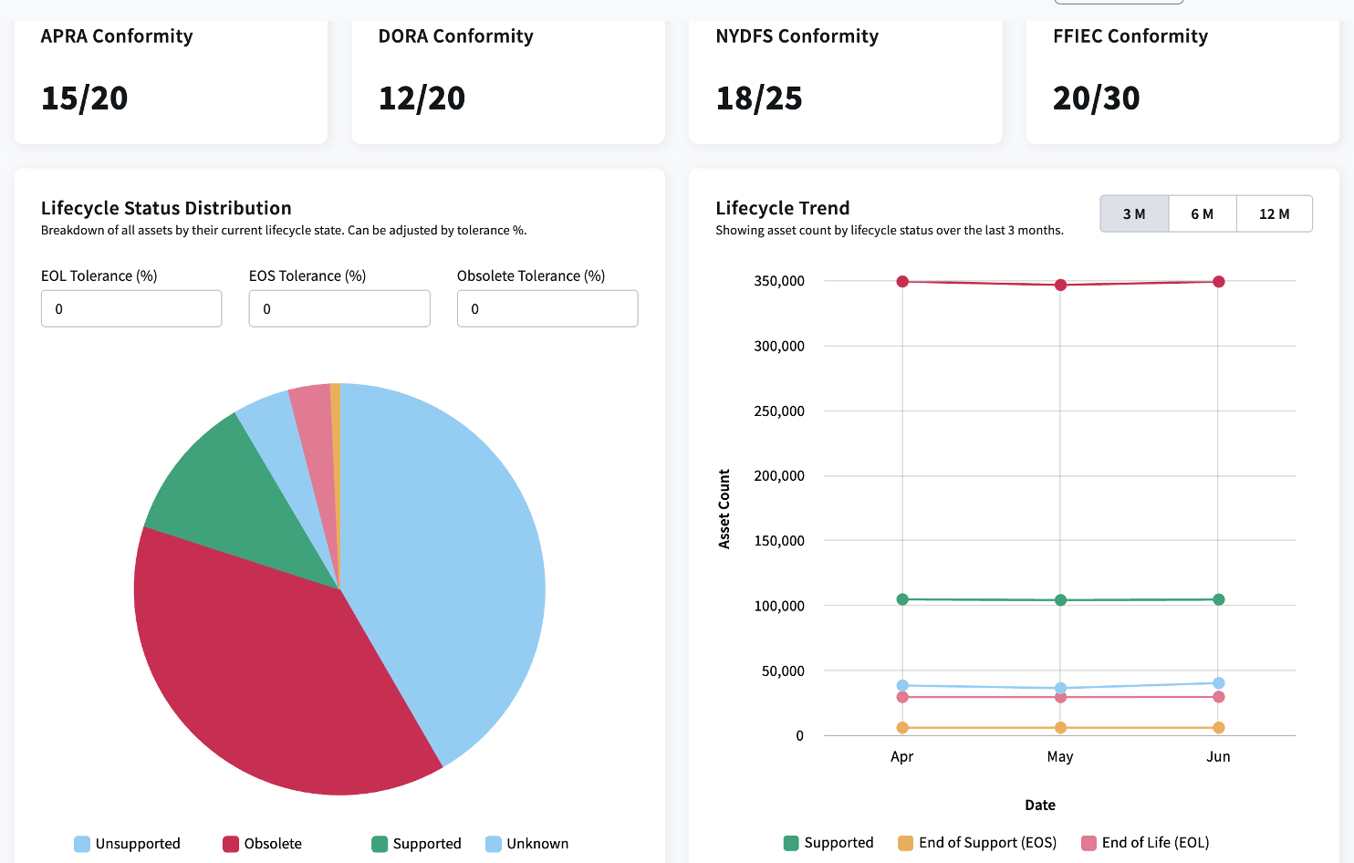Image resolution: width=1354 pixels, height=863 pixels.
Task: Click the pink EOL April data point
Action: (902, 697)
